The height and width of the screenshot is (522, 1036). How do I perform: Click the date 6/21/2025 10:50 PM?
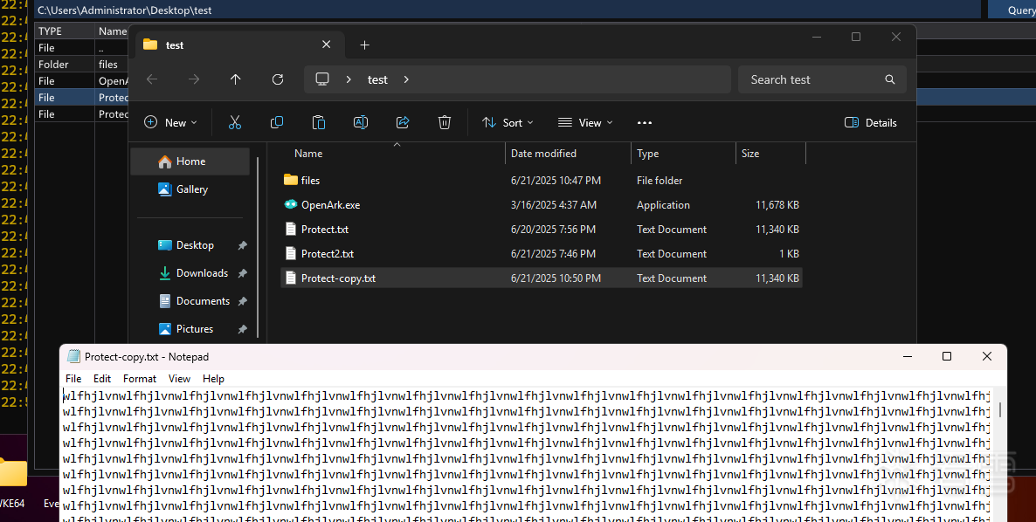click(556, 278)
